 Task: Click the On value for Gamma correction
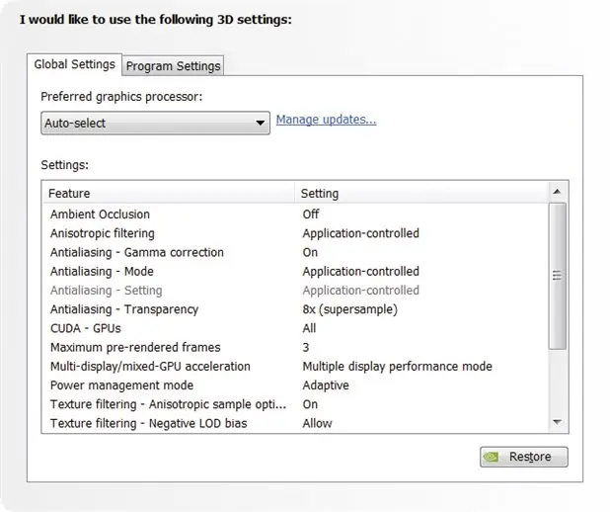pyautogui.click(x=310, y=252)
